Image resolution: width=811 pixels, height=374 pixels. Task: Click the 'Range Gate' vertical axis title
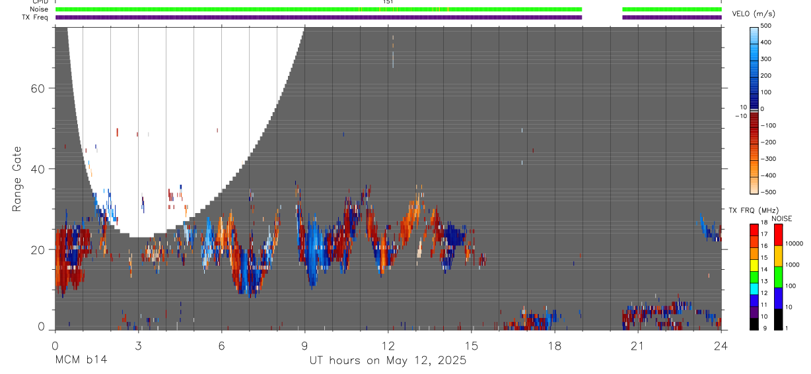click(18, 179)
